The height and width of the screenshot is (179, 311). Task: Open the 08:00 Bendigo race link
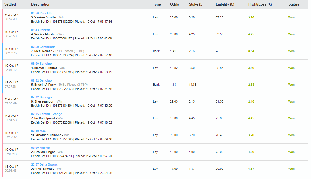tap(41, 64)
